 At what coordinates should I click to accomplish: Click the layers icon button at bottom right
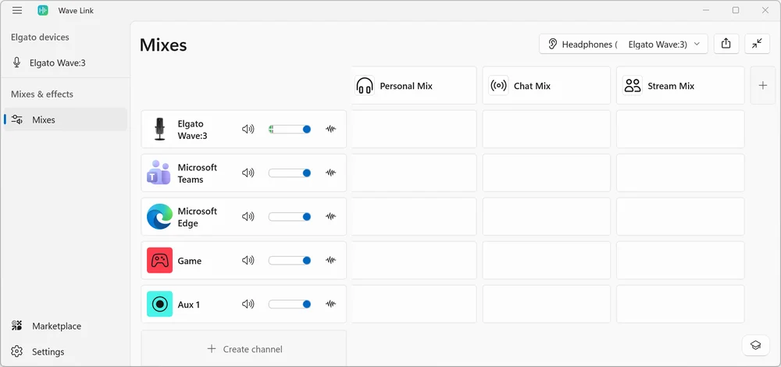755,345
